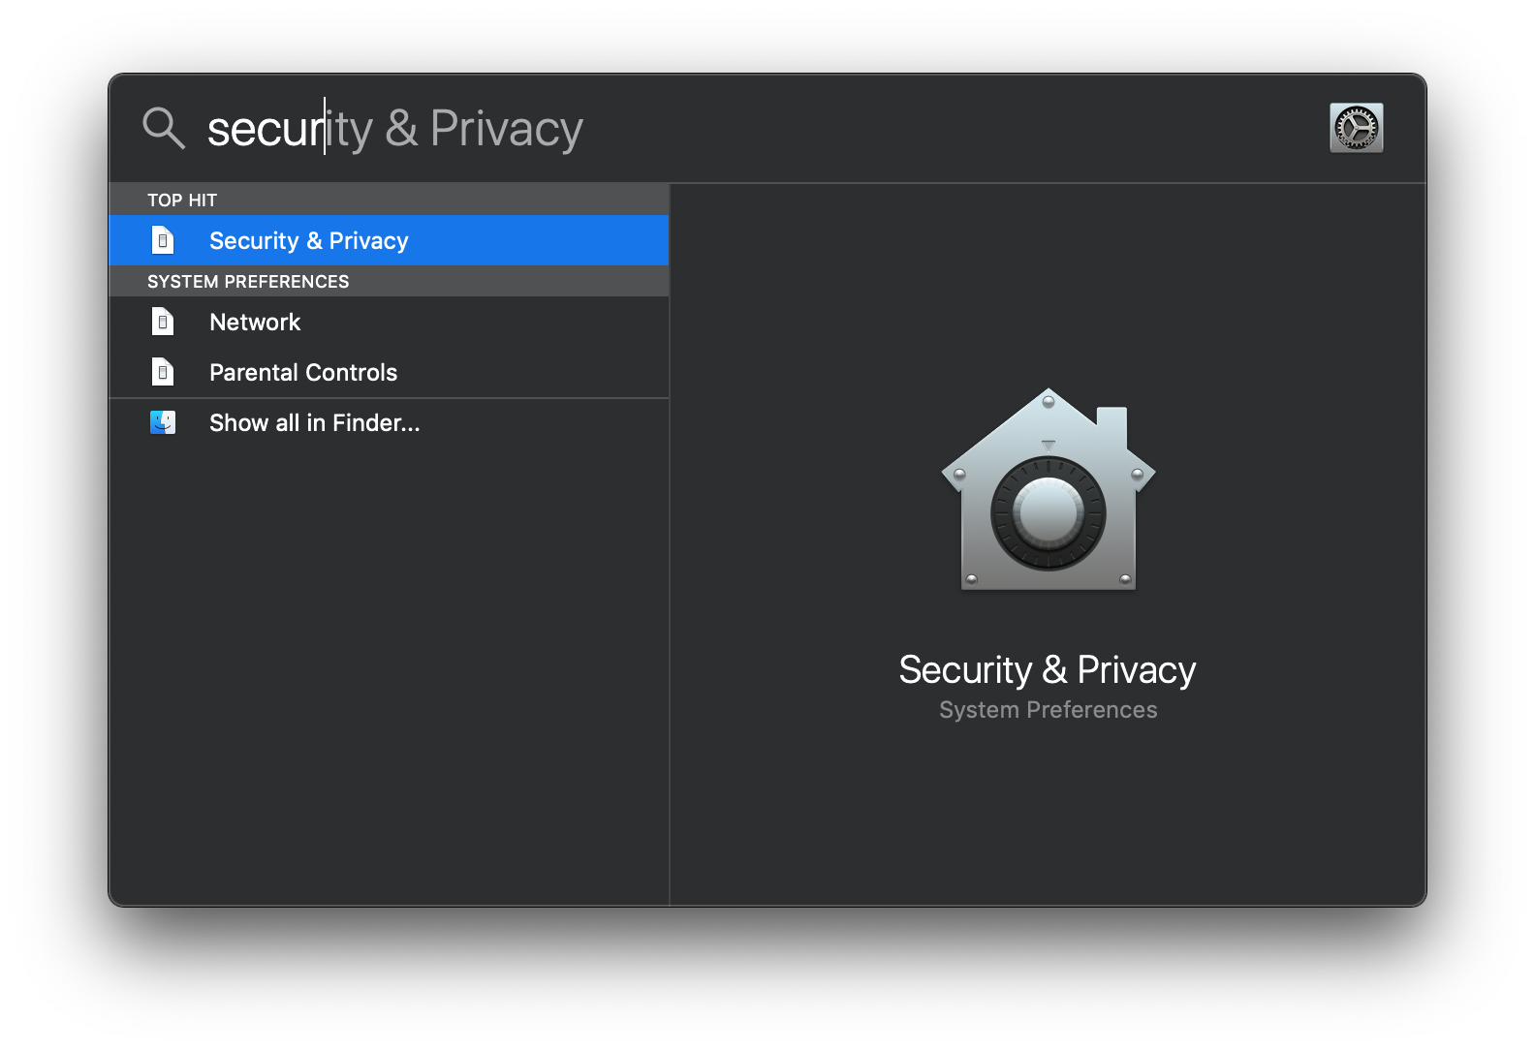Click the Parental Controls result's document icon
This screenshot has height=1050, width=1535.
(x=163, y=372)
